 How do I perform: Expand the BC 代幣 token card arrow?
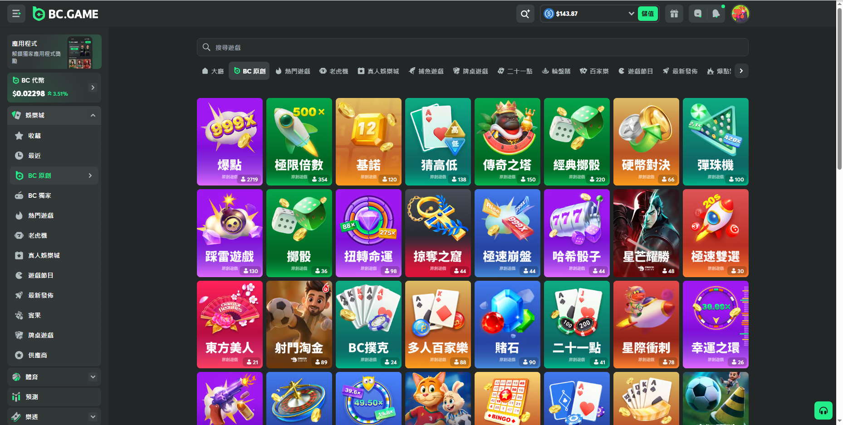(x=93, y=88)
